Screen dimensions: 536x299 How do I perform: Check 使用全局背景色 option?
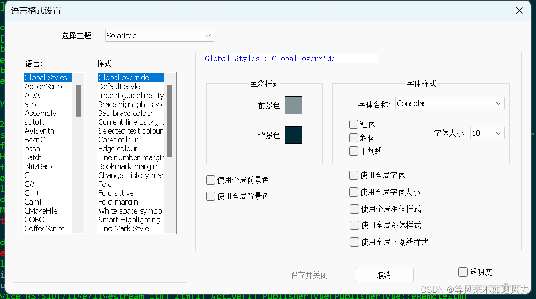[x=210, y=196]
